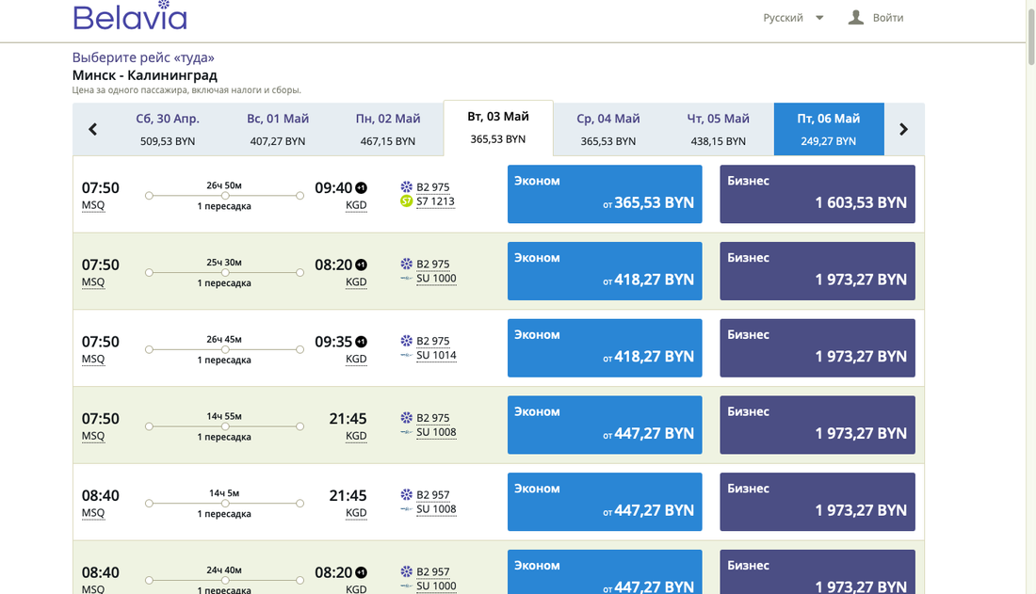Click the +1 day badge next to 09:40
1036x594 pixels.
[x=361, y=188]
